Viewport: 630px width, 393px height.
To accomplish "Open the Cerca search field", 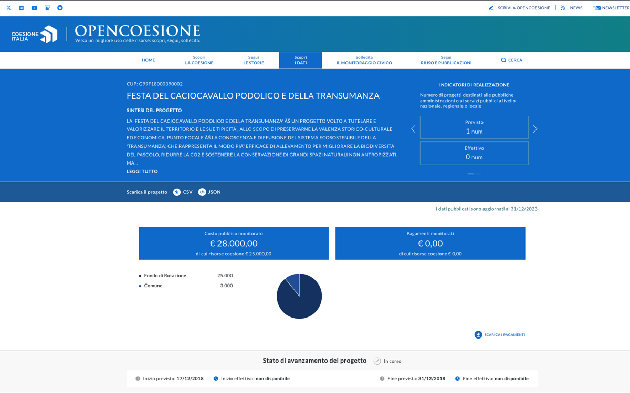I will (x=511, y=60).
